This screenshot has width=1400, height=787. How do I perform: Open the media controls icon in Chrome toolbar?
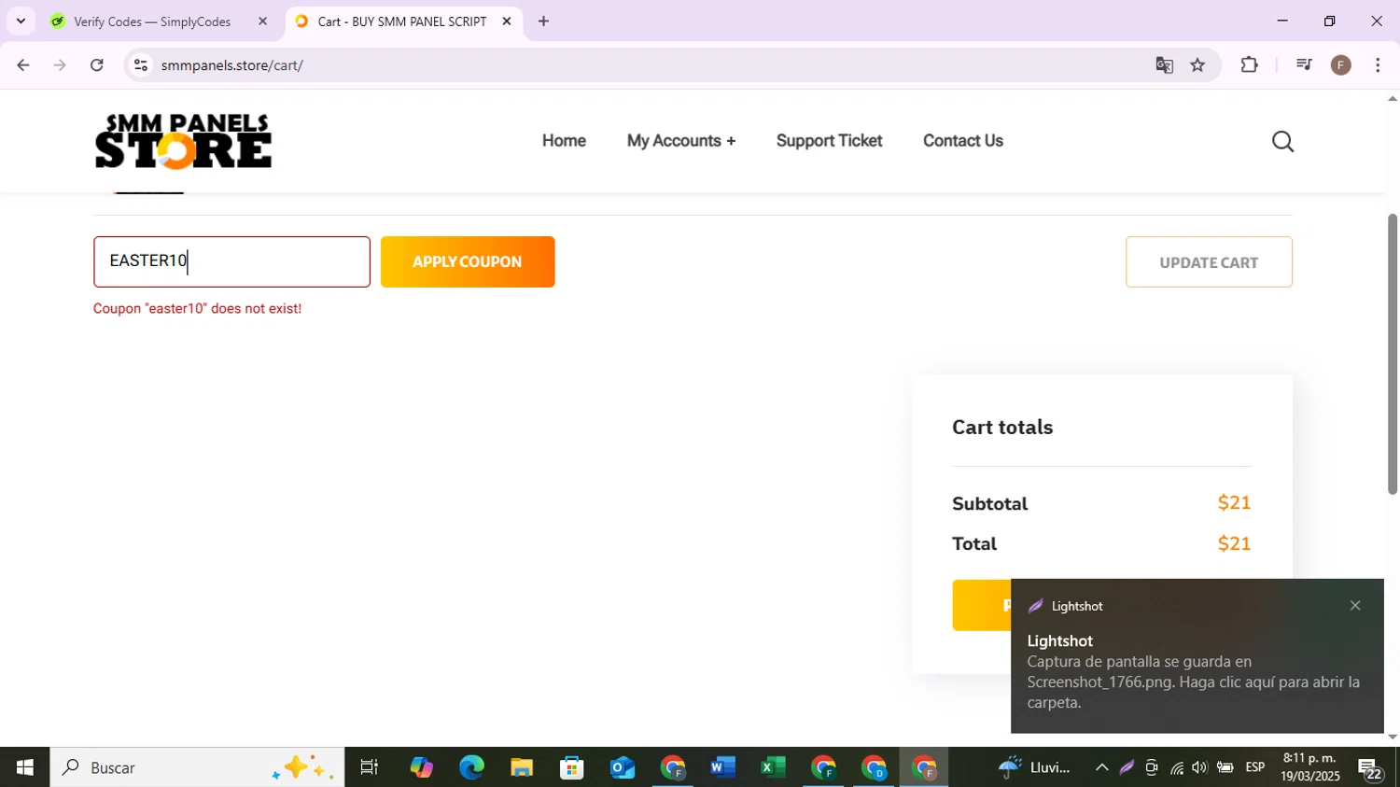pos(1304,64)
